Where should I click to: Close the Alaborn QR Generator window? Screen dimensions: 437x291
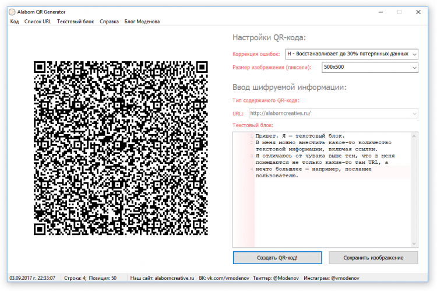click(x=418, y=12)
